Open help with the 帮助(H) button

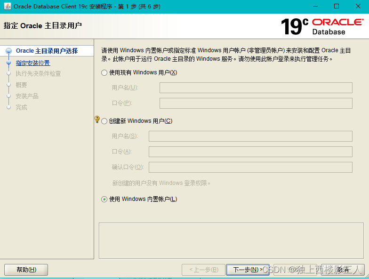[26, 270]
